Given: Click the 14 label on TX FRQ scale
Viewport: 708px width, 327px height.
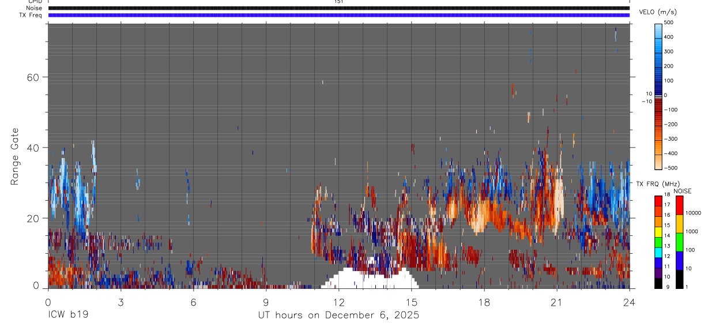Looking at the screenshot, I should 667,236.
